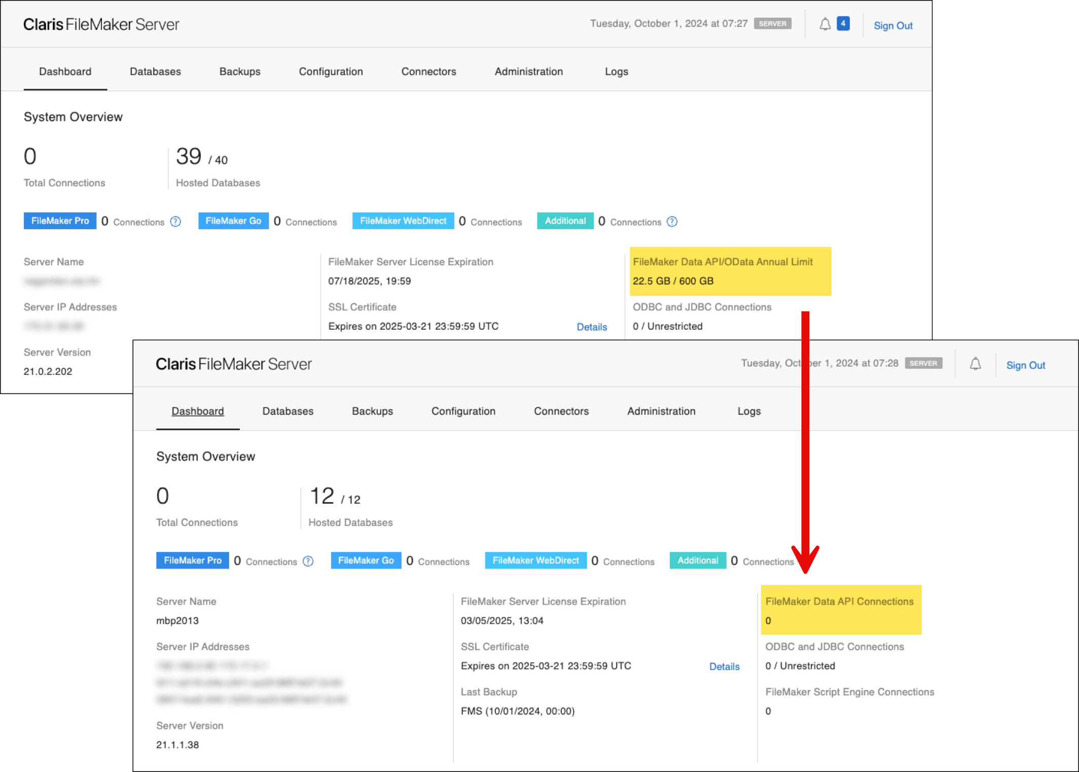Open SSL certificate Details in the back window
Image resolution: width=1079 pixels, height=772 pixels.
(592, 327)
